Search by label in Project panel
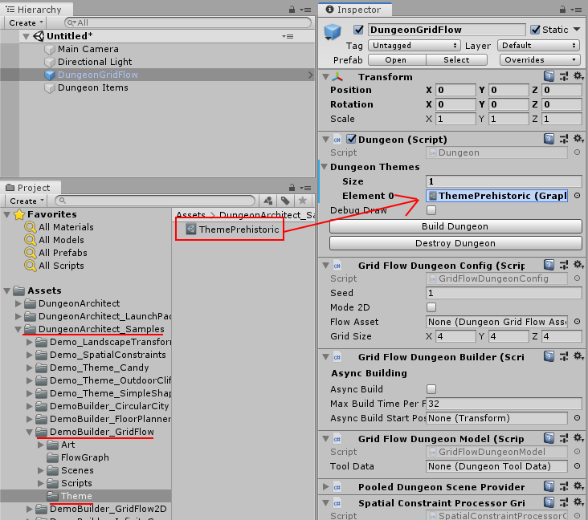This screenshot has width=588, height=520. 285,201
